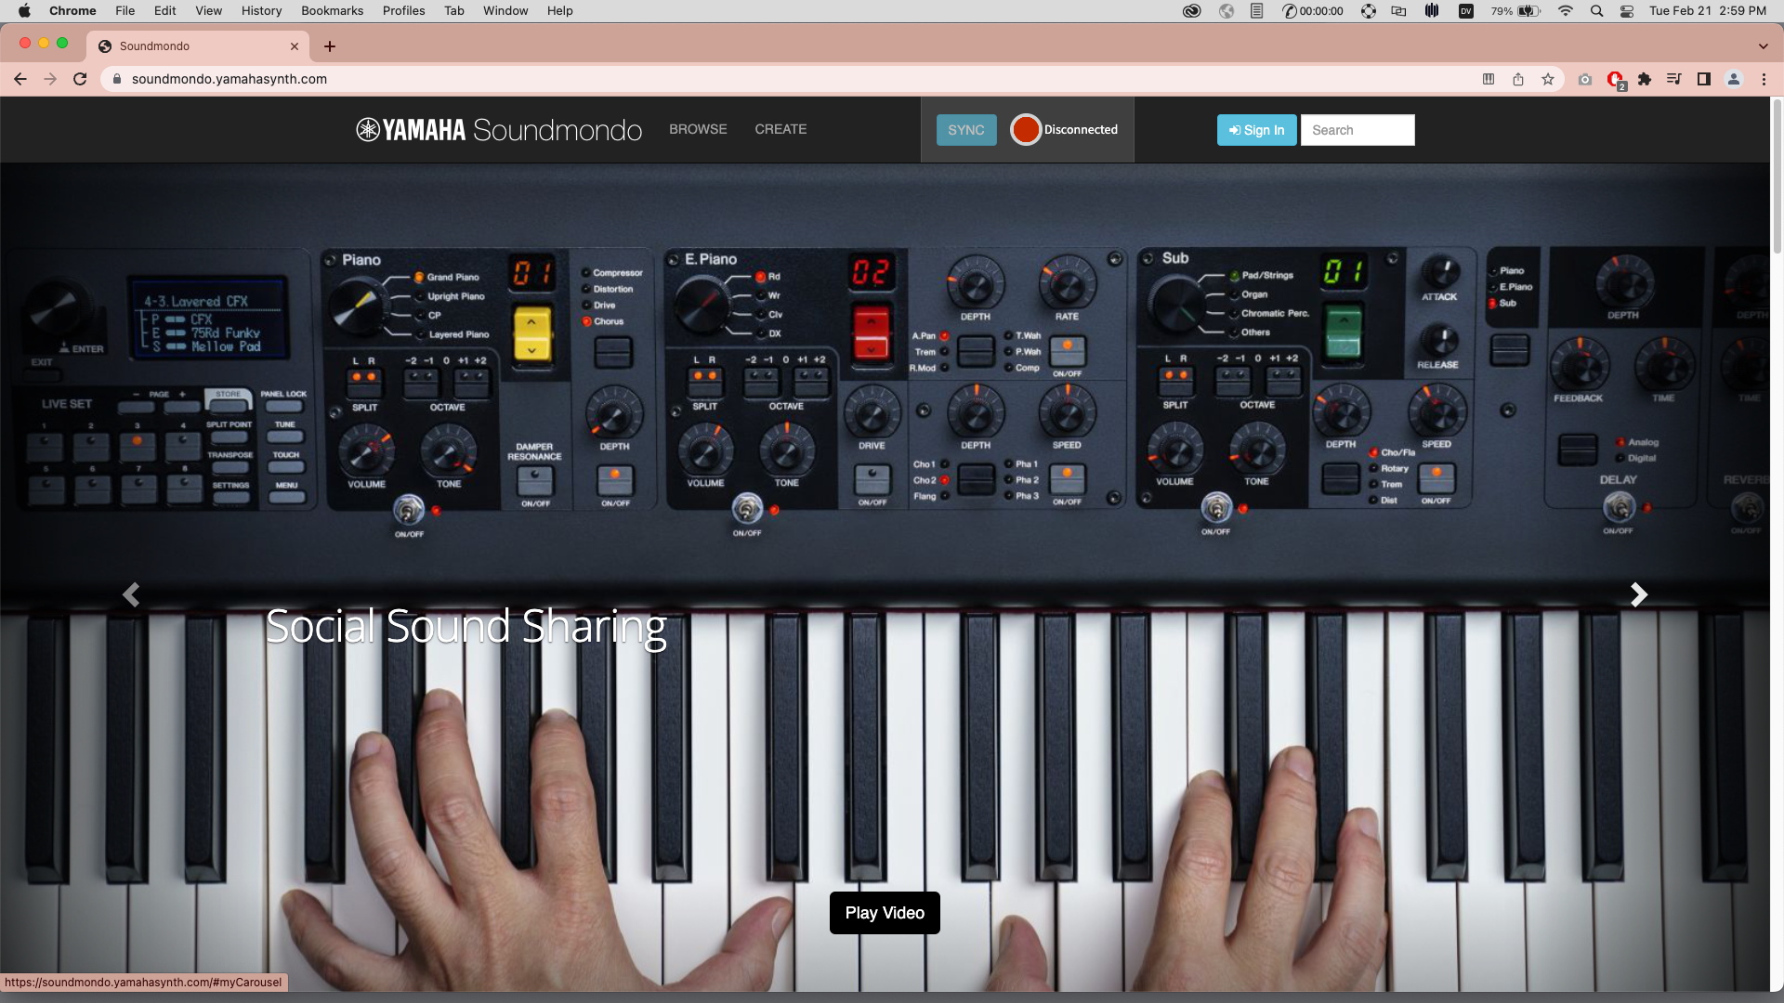The width and height of the screenshot is (1784, 1003).
Task: Open the Extensions puzzle piece icon
Action: pos(1645,79)
